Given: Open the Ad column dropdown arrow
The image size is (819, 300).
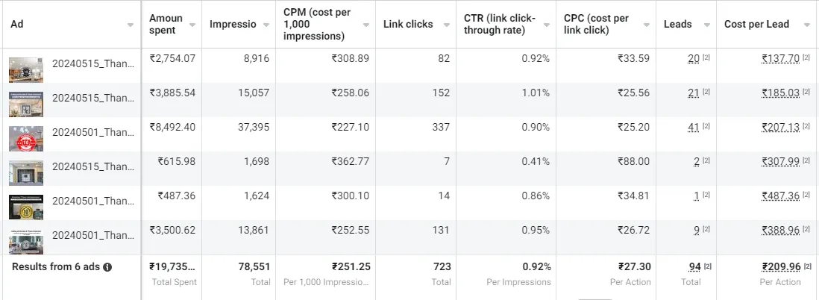Looking at the screenshot, I should 130,25.
